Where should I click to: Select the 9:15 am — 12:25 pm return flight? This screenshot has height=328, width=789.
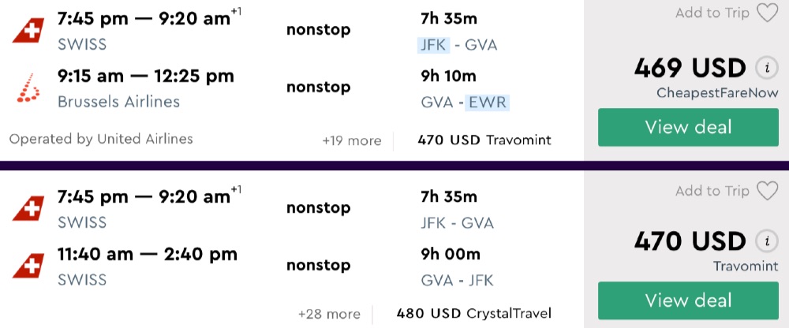point(146,76)
